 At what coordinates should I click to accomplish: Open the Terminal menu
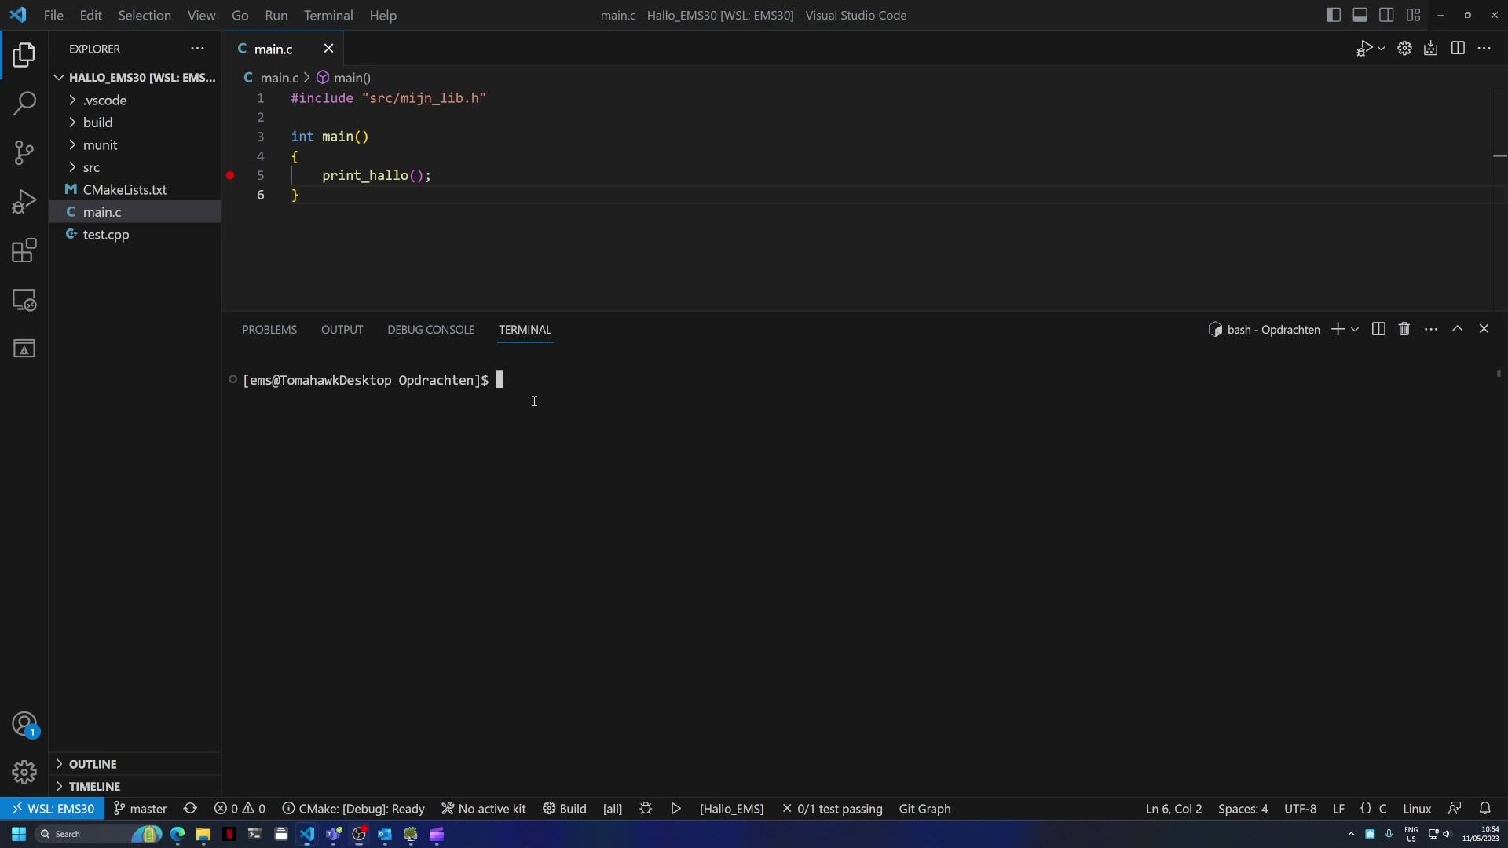click(328, 15)
